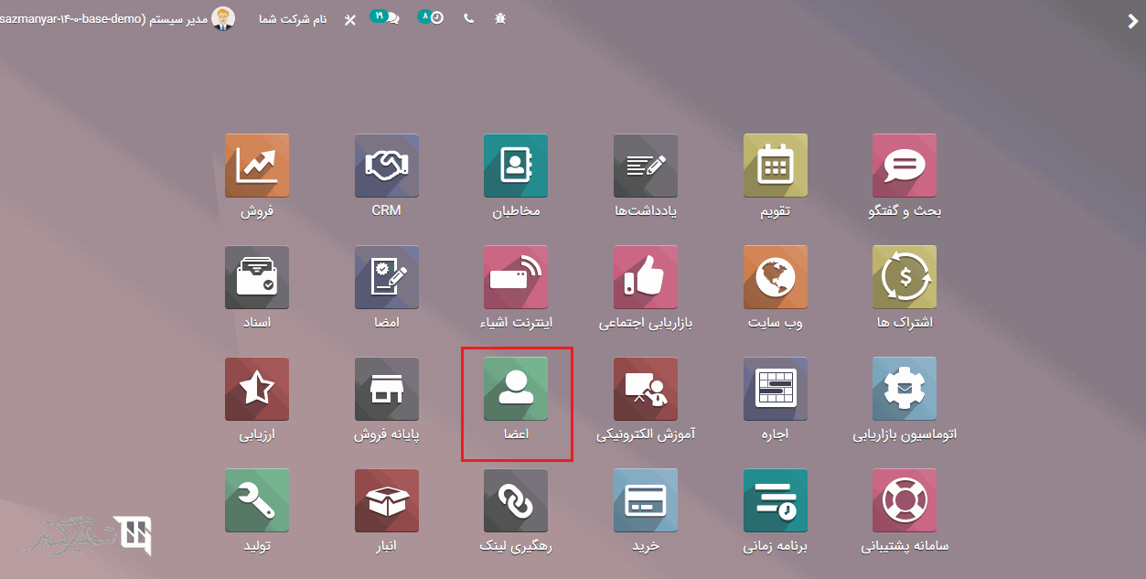Open the CRM app
The width and height of the screenshot is (1146, 579).
(387, 166)
